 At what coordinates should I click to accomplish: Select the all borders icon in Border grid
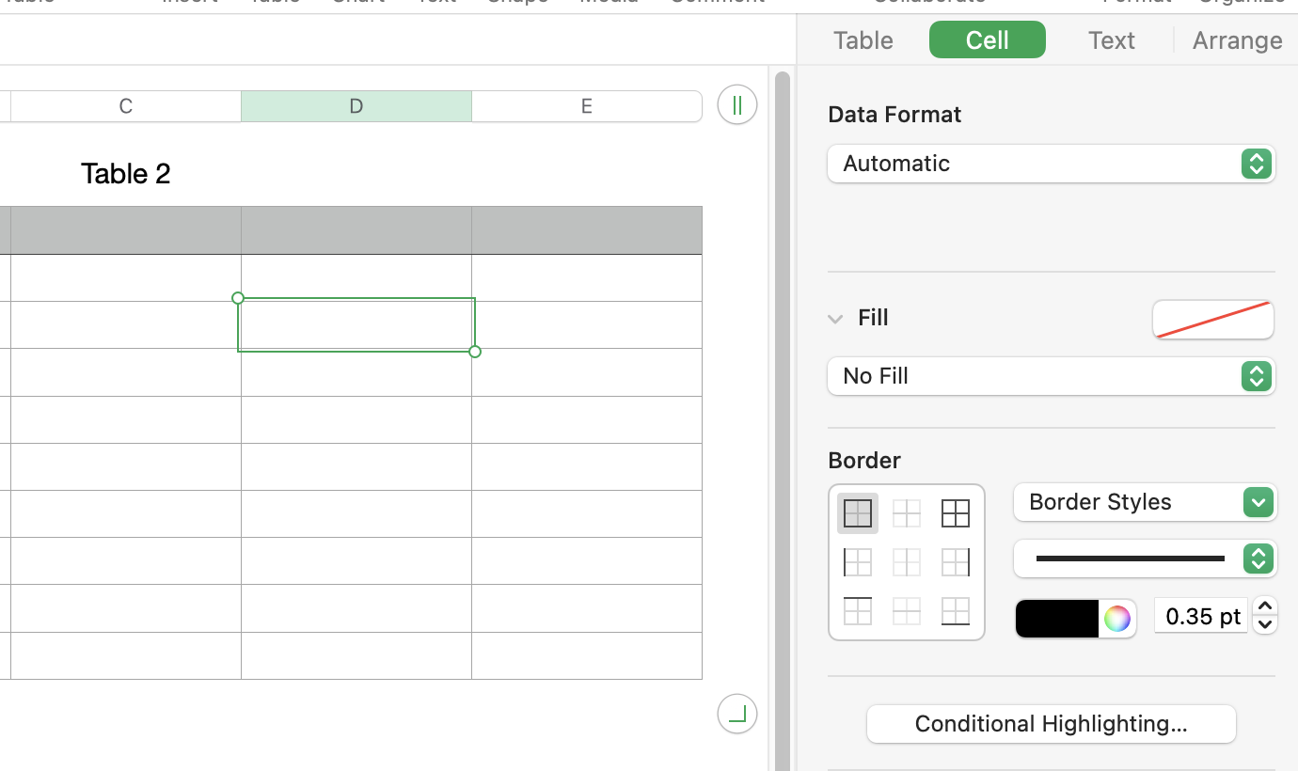956,513
